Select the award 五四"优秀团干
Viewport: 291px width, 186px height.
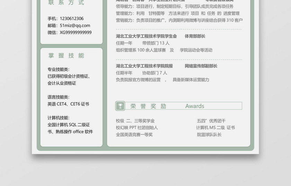coord(211,121)
